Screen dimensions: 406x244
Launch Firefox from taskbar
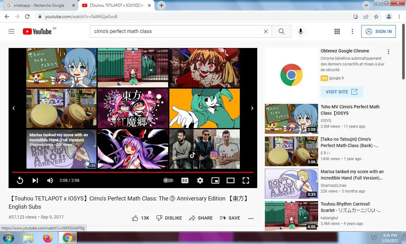[48, 238]
